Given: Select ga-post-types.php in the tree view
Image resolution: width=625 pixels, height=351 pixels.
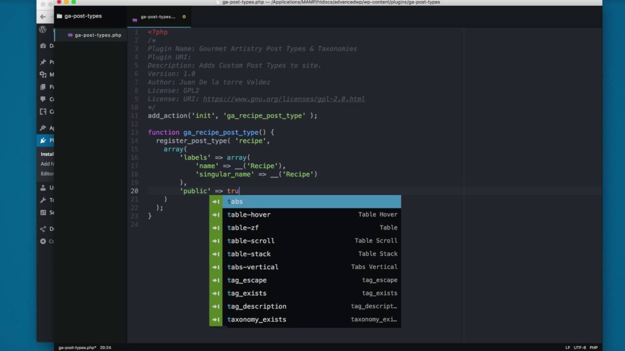Looking at the screenshot, I should 90,35.
